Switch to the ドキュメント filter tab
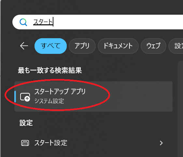 click(x=118, y=46)
